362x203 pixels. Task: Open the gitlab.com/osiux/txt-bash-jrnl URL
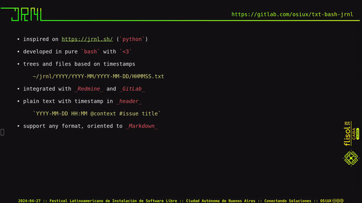[292, 14]
